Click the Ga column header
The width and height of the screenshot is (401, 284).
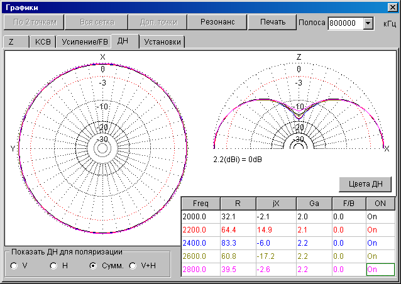tap(312, 203)
